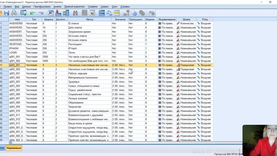Switch to the Переменные tab

pyautogui.click(x=14, y=148)
